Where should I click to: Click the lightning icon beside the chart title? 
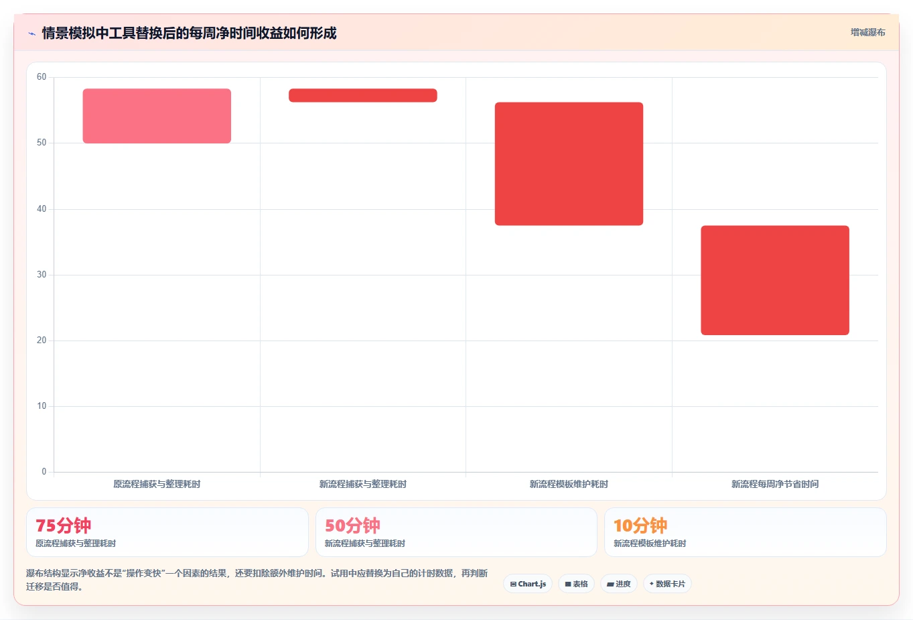point(31,34)
